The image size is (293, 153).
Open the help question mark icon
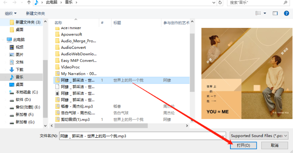click(286, 13)
